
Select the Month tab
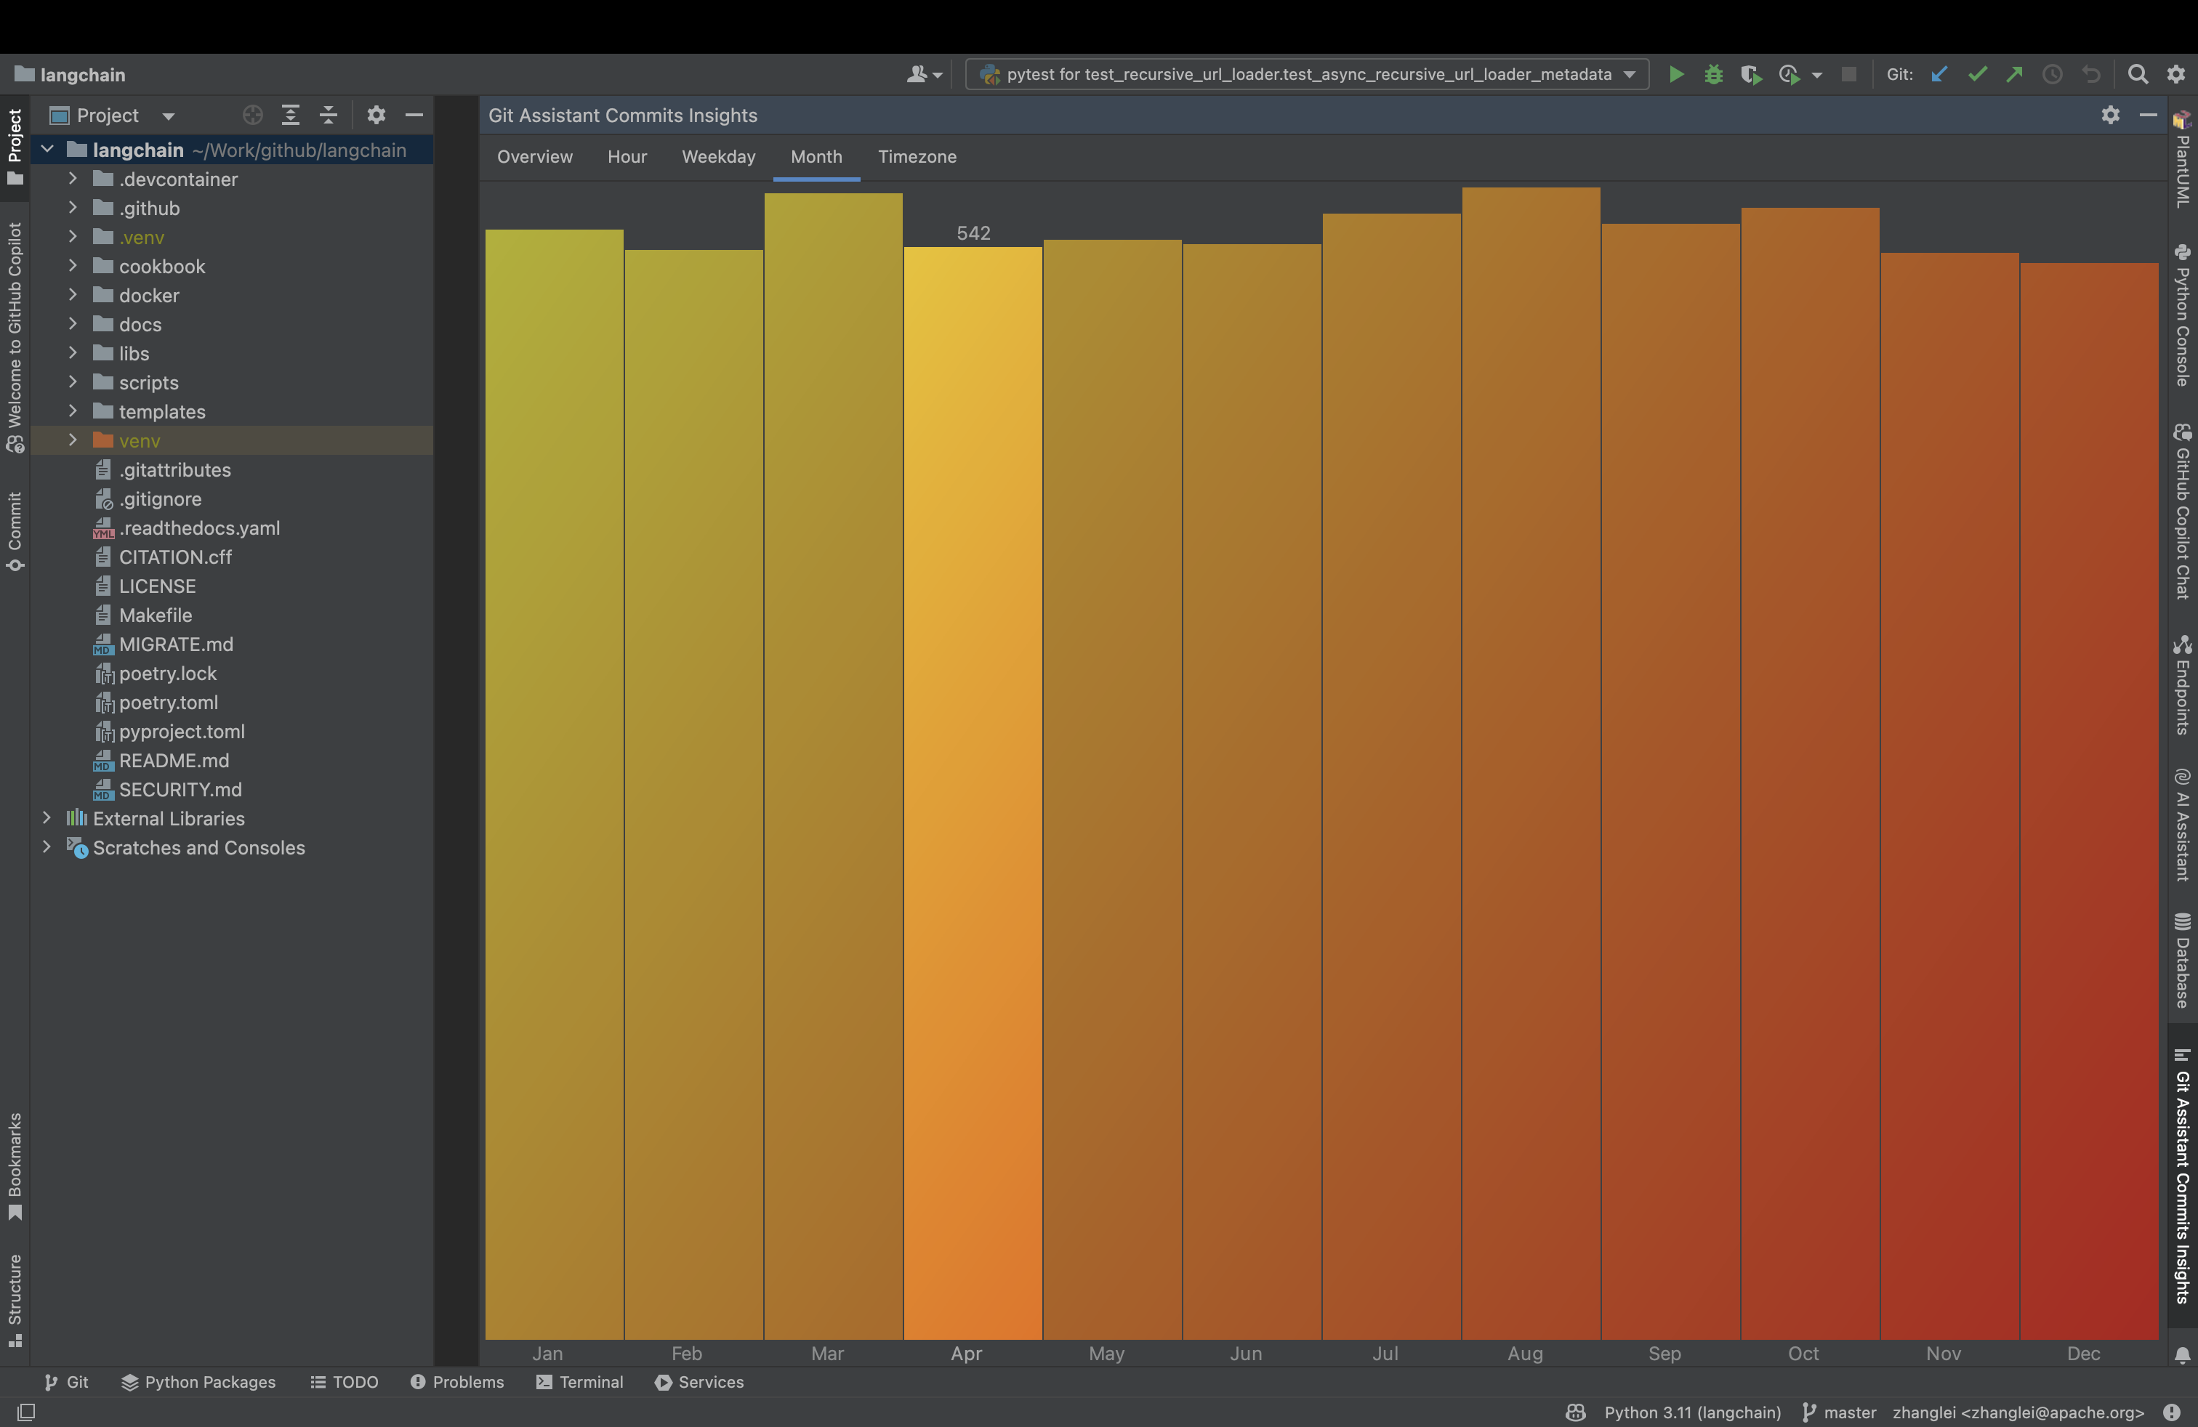point(816,155)
